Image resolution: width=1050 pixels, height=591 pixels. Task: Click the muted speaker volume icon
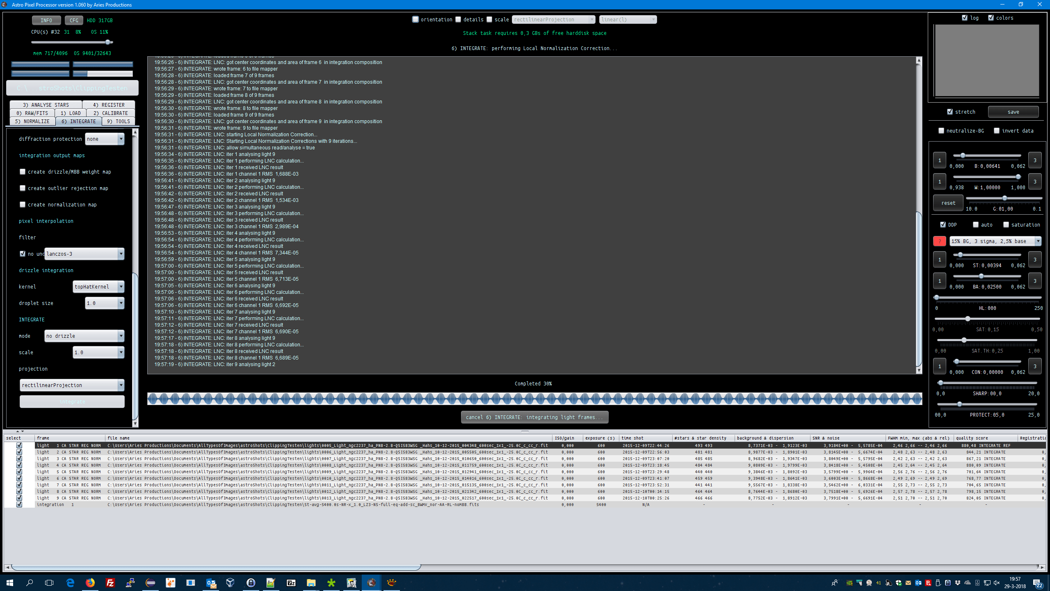[997, 583]
